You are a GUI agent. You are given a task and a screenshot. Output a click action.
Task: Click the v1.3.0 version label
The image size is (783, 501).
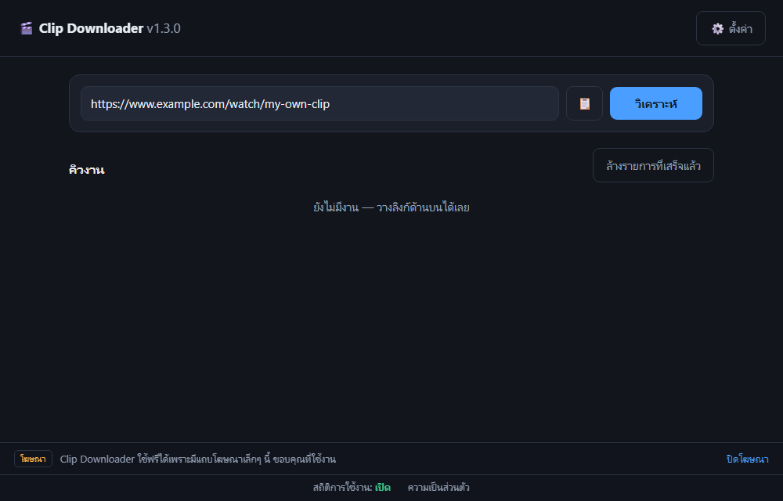164,28
